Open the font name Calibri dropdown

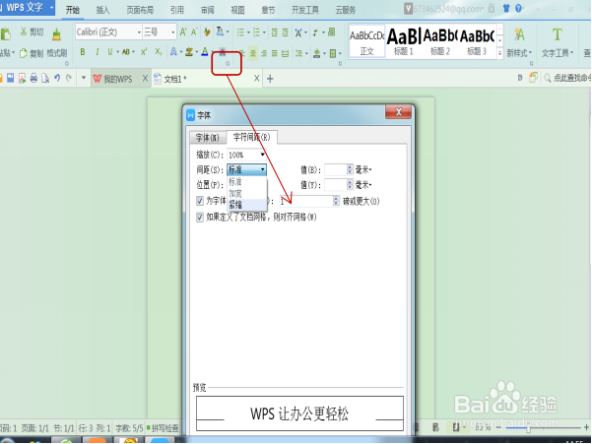click(139, 32)
